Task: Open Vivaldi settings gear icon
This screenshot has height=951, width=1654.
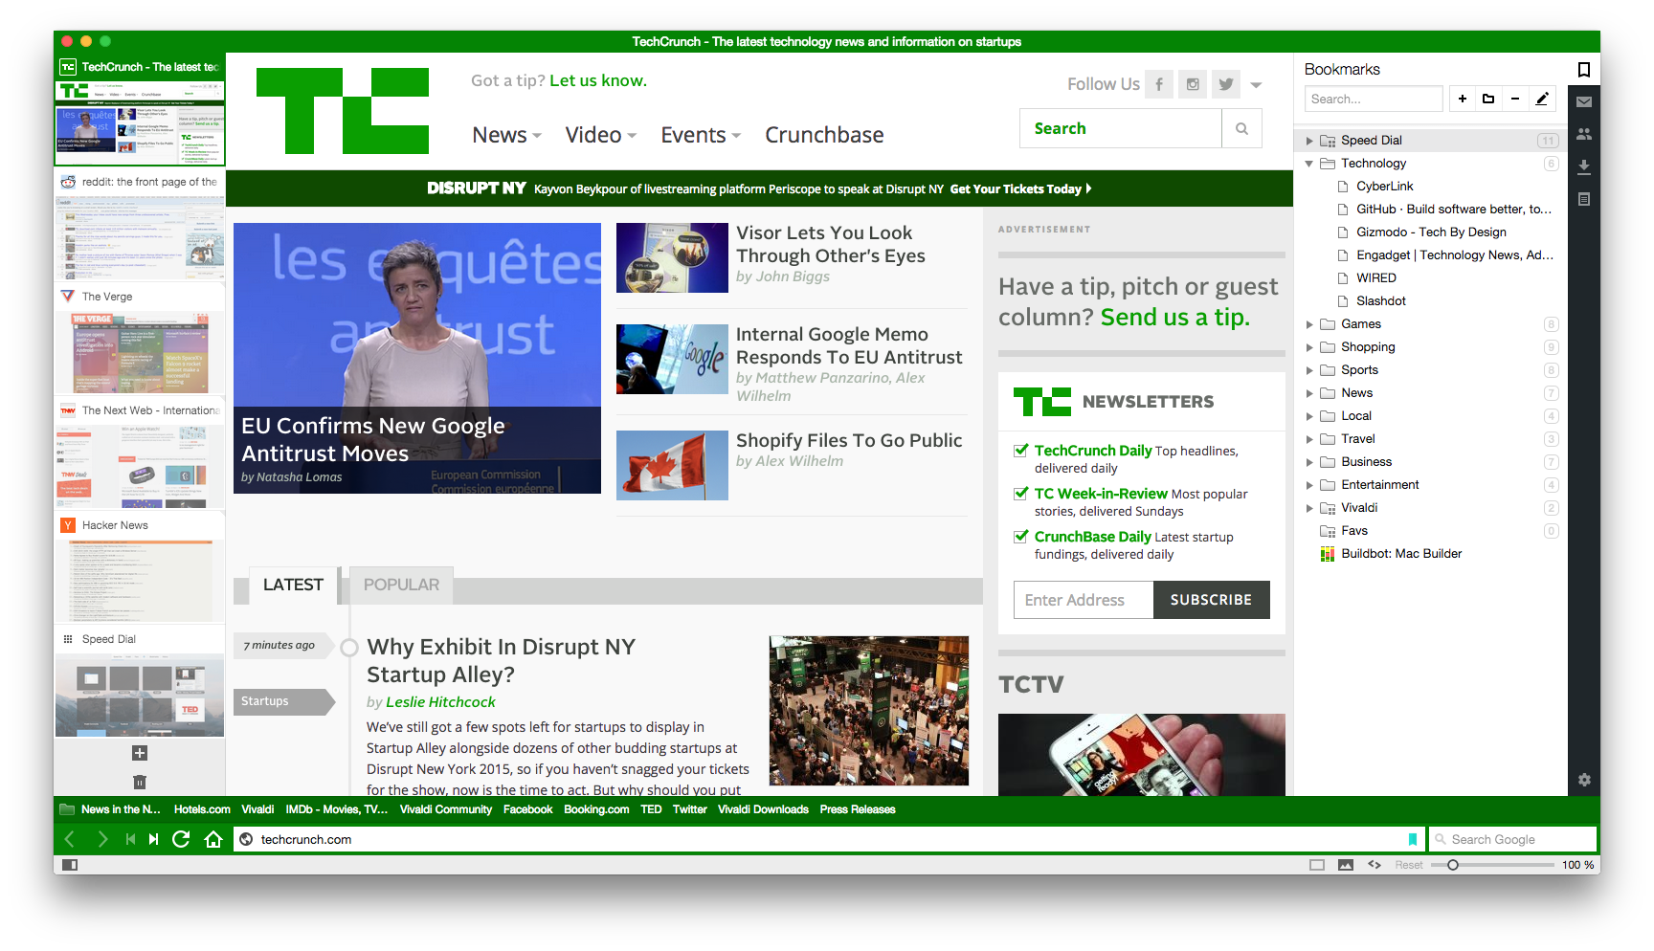Action: [x=1584, y=780]
